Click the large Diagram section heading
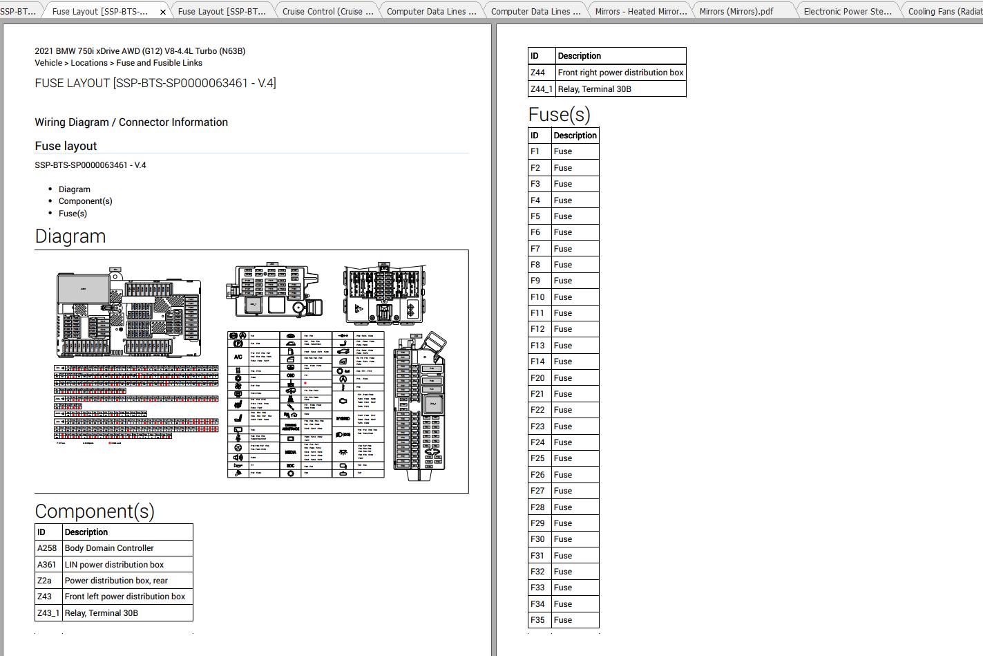983x656 pixels. 70,236
